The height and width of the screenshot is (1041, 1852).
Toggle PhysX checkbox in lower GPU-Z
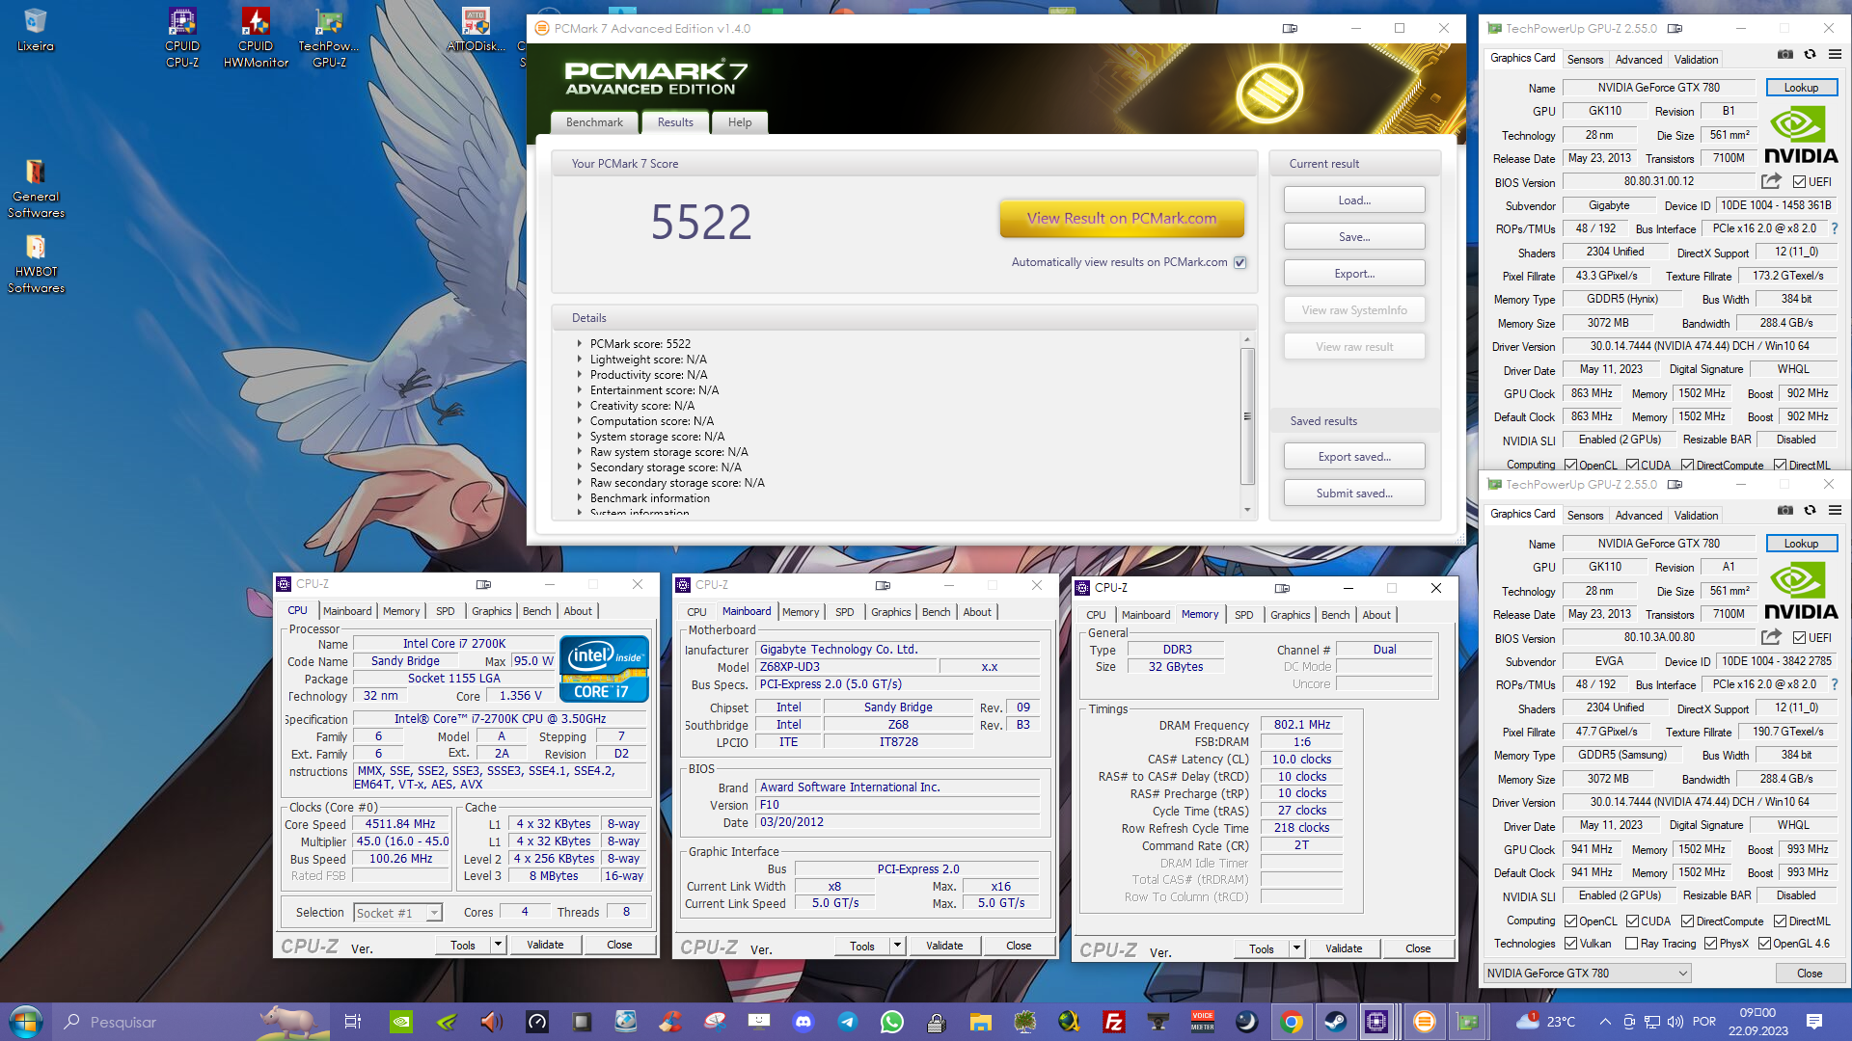point(1710,944)
